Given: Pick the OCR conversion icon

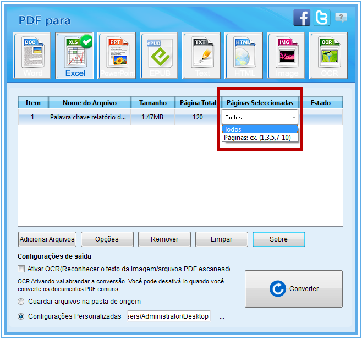Looking at the screenshot, I should click(328, 56).
